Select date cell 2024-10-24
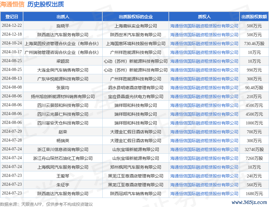The width and height of the screenshot is (269, 207). pos(12,43)
